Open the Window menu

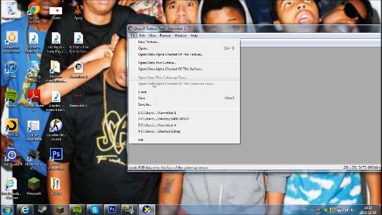(x=180, y=36)
